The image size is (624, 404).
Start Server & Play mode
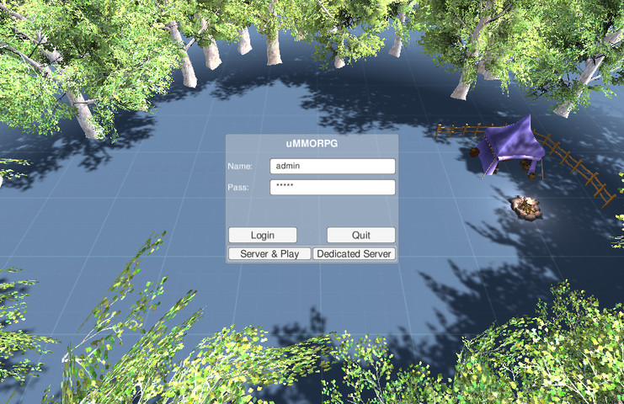point(269,253)
